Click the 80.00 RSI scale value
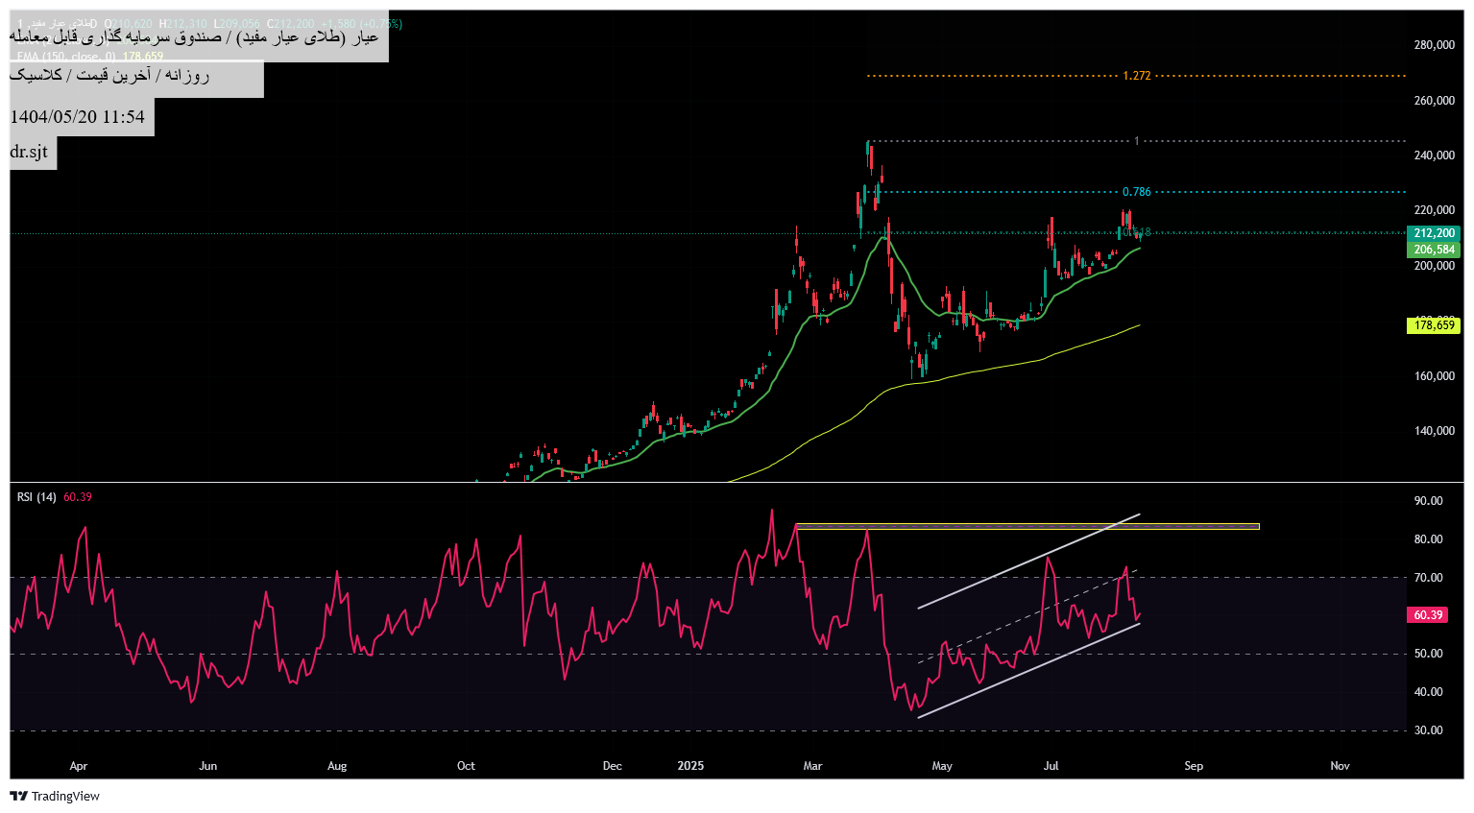The height and width of the screenshot is (813, 1474). tap(1428, 539)
